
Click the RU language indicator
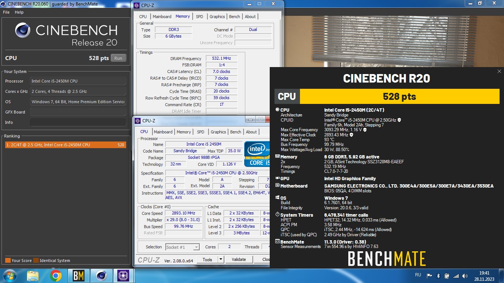coord(418,275)
